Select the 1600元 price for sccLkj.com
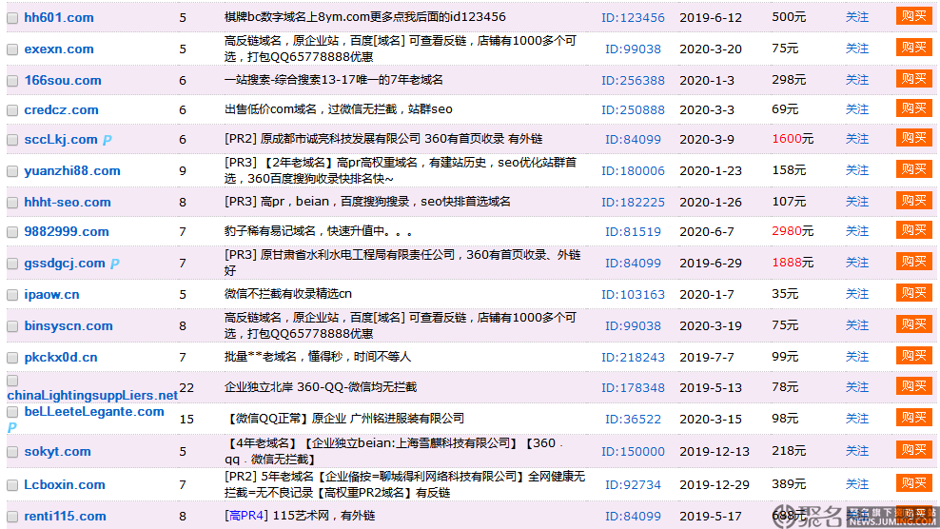The width and height of the screenshot is (940, 529). (793, 139)
